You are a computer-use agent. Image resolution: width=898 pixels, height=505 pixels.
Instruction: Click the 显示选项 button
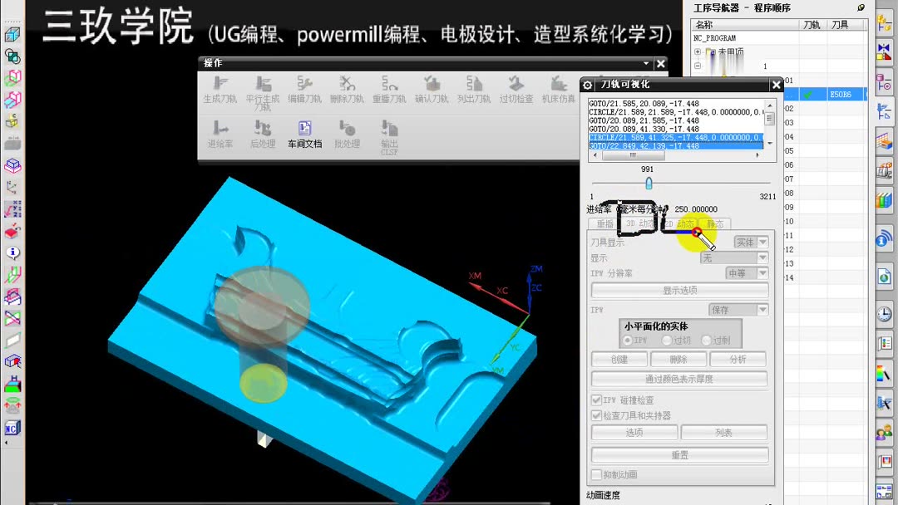(678, 289)
